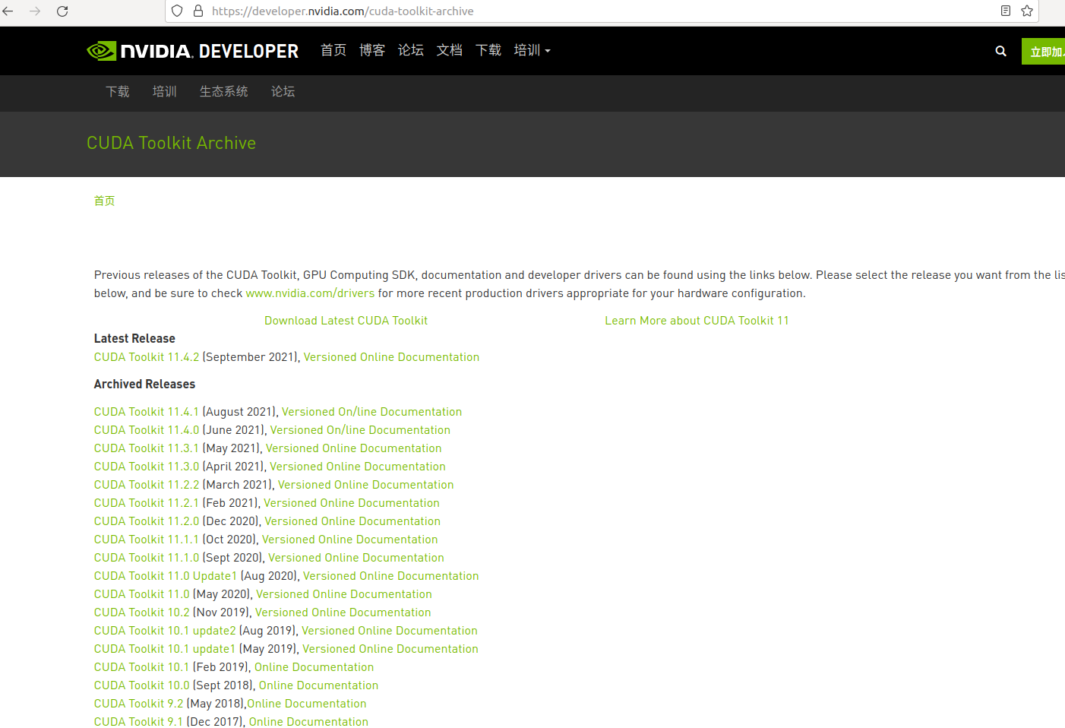Open documentation link for CUDA 11.2.2
The width and height of the screenshot is (1065, 728).
(x=365, y=485)
